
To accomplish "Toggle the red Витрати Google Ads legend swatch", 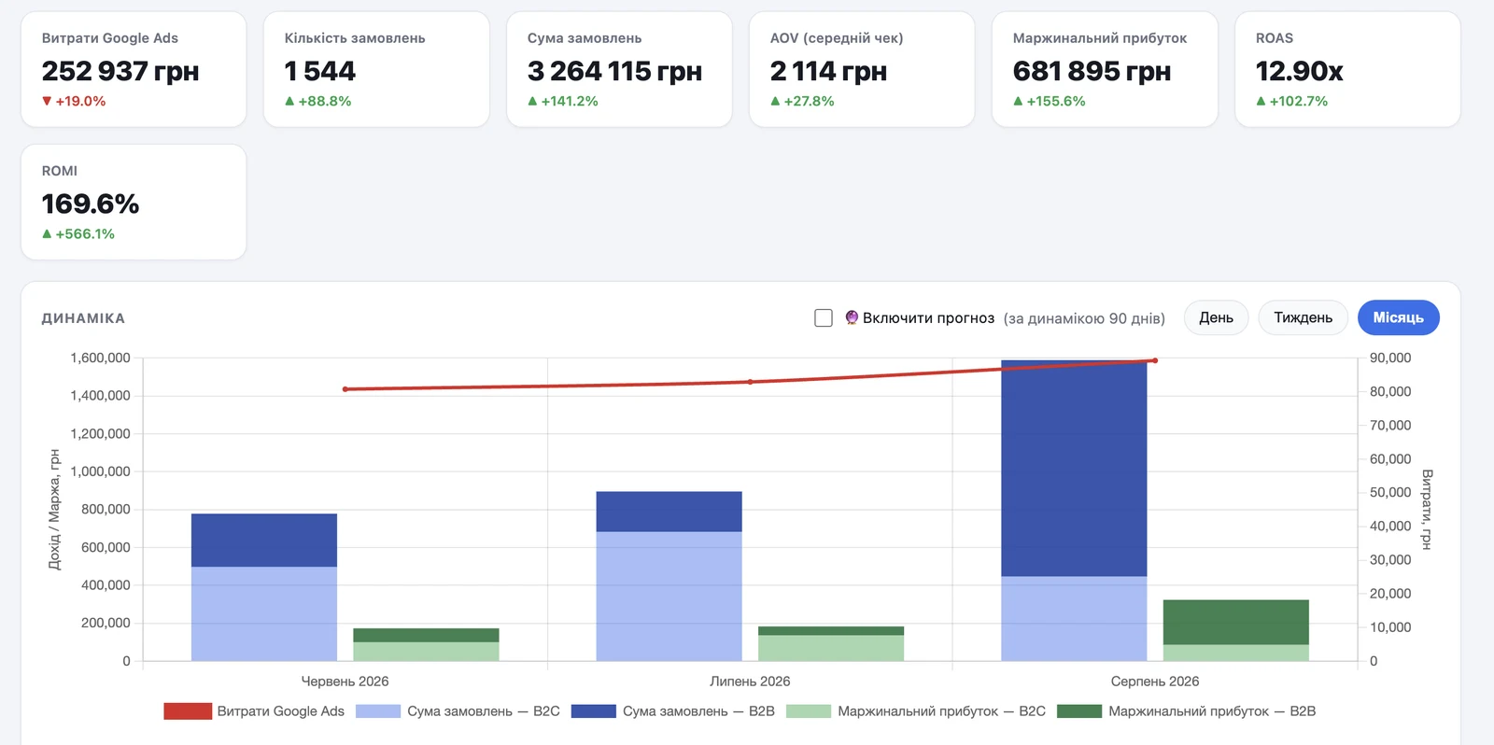I will click(188, 711).
